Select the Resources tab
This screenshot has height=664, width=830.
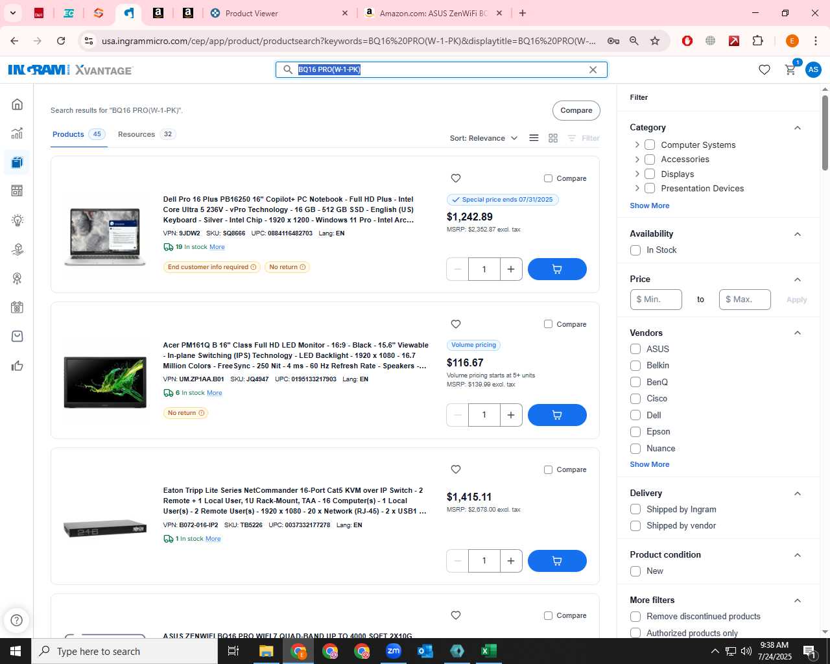[x=147, y=134]
